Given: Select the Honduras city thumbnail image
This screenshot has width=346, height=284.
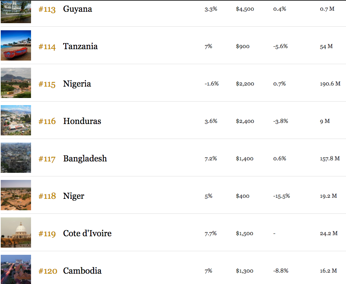Looking at the screenshot, I should tap(16, 120).
